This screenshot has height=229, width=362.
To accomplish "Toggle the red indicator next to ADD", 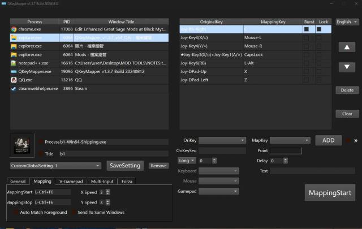I will tap(348, 140).
